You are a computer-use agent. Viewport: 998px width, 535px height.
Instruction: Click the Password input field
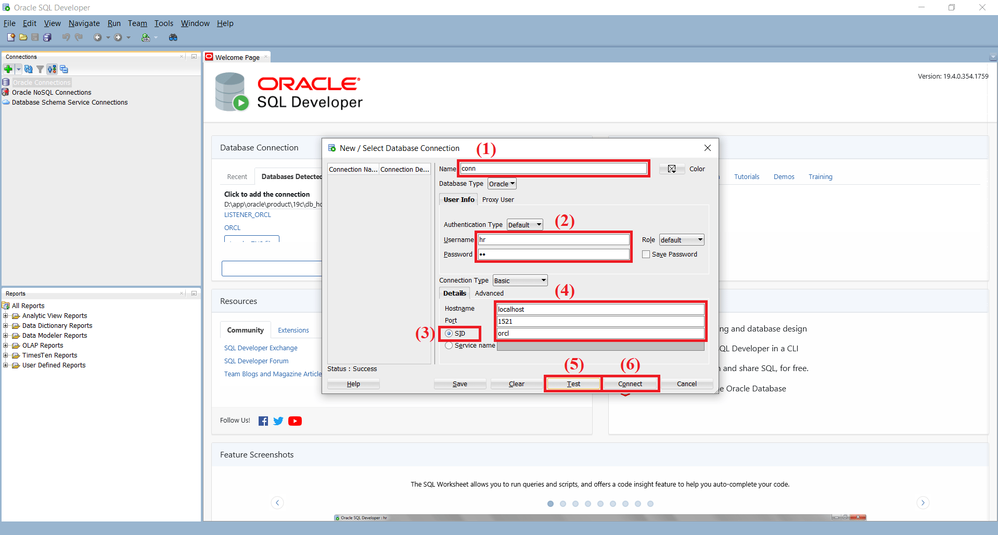pyautogui.click(x=554, y=254)
